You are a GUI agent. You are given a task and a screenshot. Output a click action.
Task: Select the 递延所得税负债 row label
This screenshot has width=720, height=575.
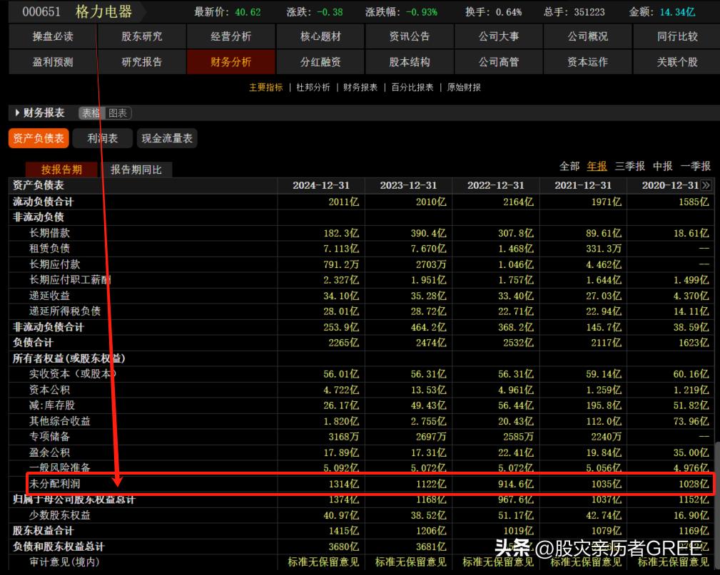click(65, 311)
